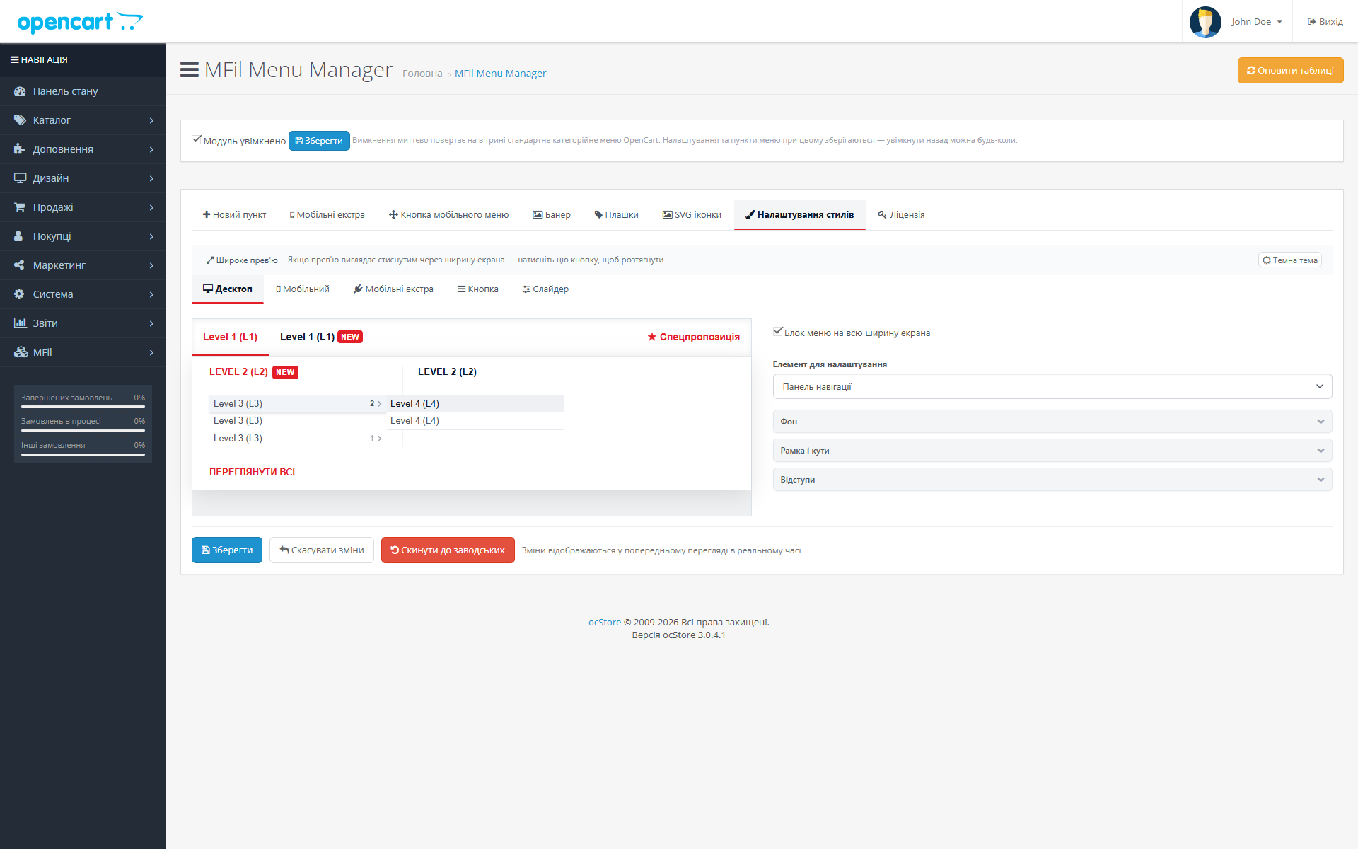
Task: Click the Продажі cart icon
Action: (20, 207)
